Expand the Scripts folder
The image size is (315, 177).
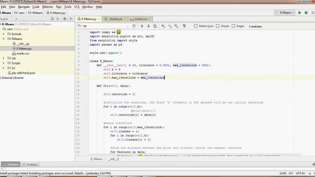pos(3,63)
